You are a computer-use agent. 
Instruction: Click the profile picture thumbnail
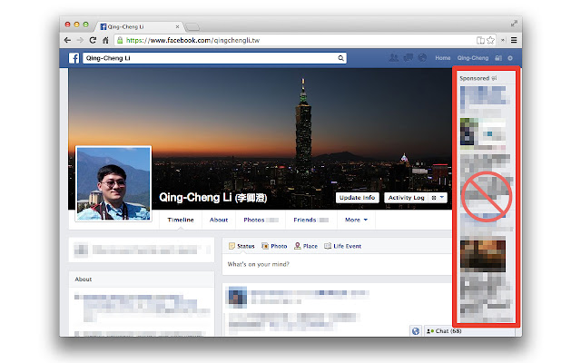click(113, 183)
